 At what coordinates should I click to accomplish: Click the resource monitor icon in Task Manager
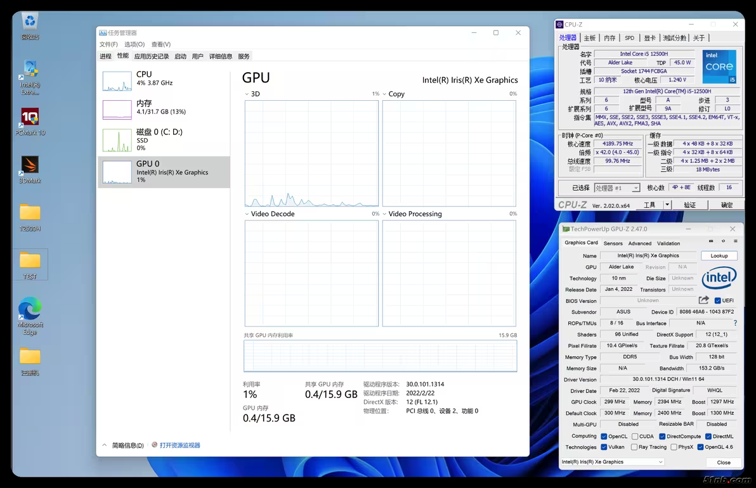155,445
